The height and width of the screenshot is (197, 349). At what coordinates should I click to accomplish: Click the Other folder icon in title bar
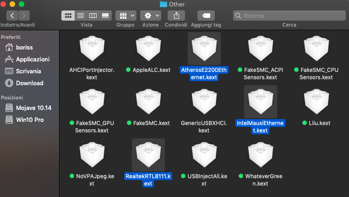[164, 4]
